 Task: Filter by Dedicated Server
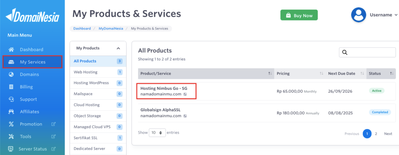(98, 149)
